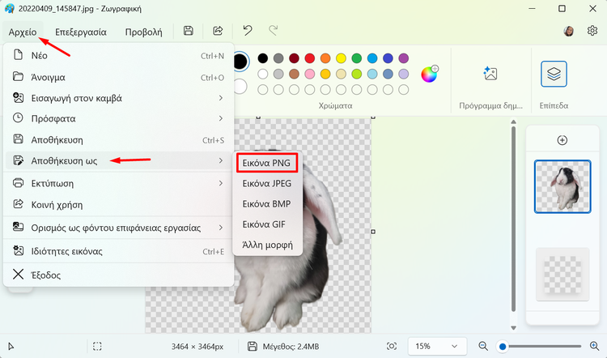Click the zoom in magnifier icon

(594, 346)
